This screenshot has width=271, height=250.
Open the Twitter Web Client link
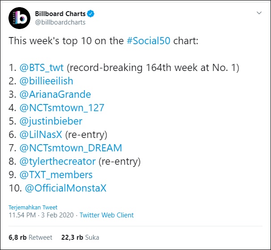[106, 215]
